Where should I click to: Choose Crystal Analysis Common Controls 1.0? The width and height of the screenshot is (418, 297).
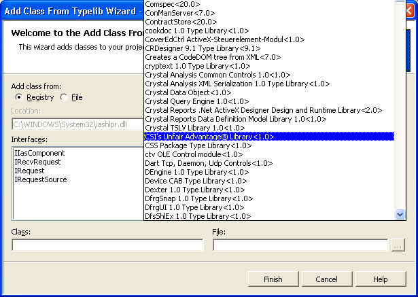coord(269,75)
